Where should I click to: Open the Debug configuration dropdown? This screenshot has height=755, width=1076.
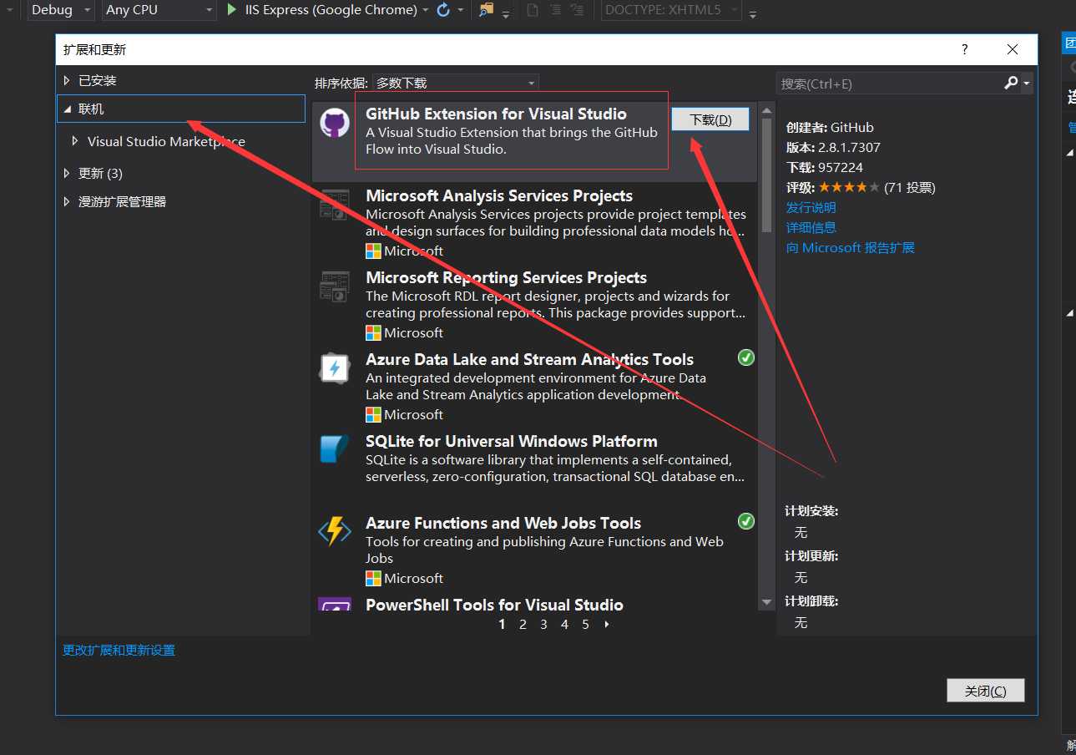(x=59, y=10)
